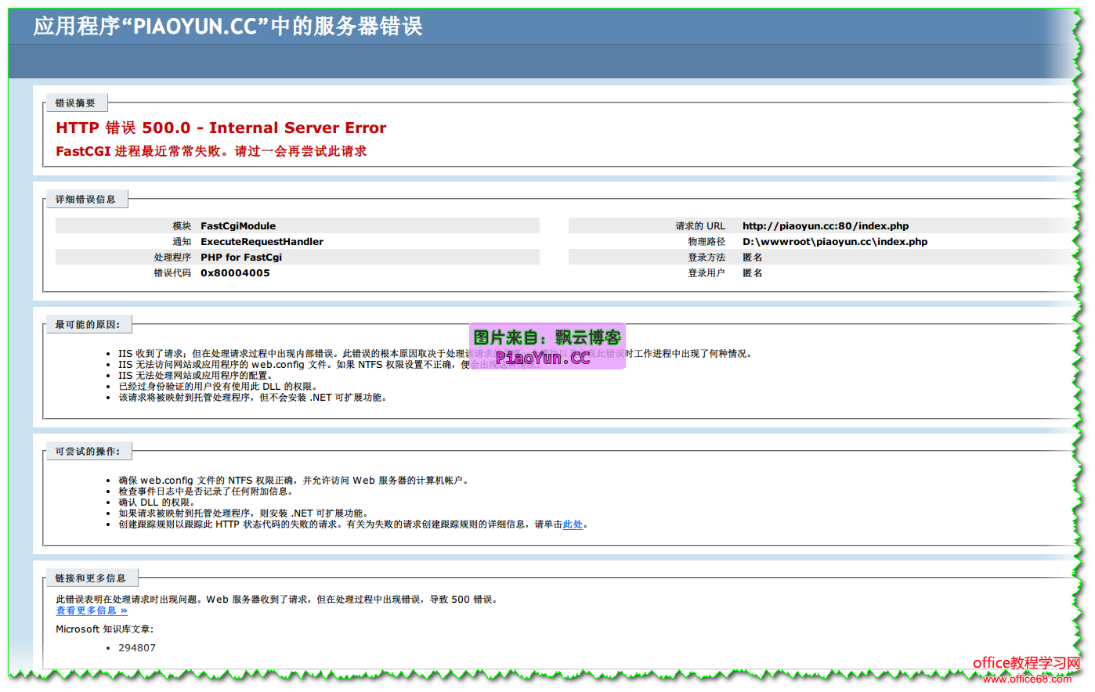This screenshot has width=1095, height=692.
Task: Select the "最可能的原因" section label
Action: pyautogui.click(x=88, y=325)
